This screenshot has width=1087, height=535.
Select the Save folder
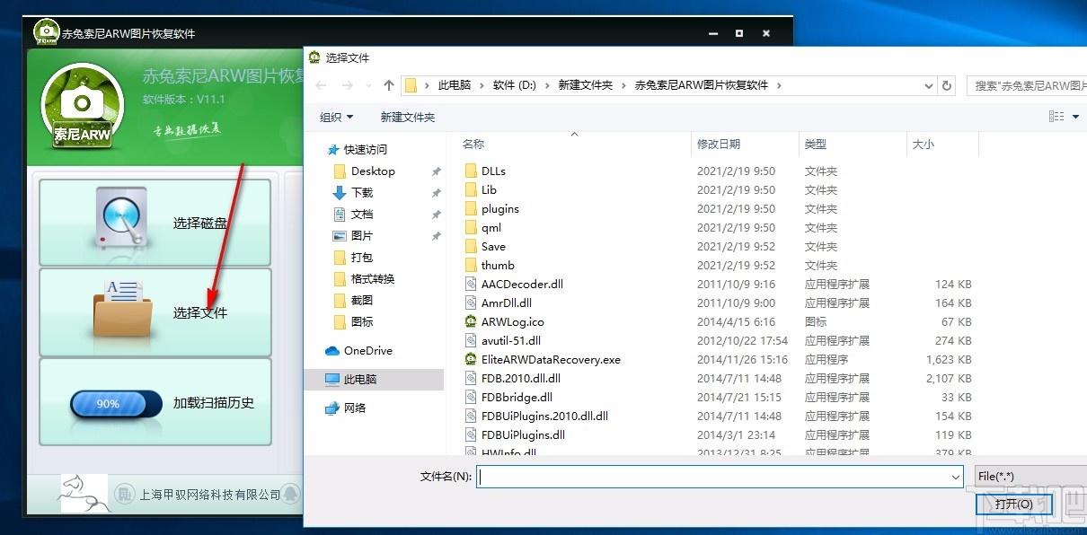coord(493,246)
